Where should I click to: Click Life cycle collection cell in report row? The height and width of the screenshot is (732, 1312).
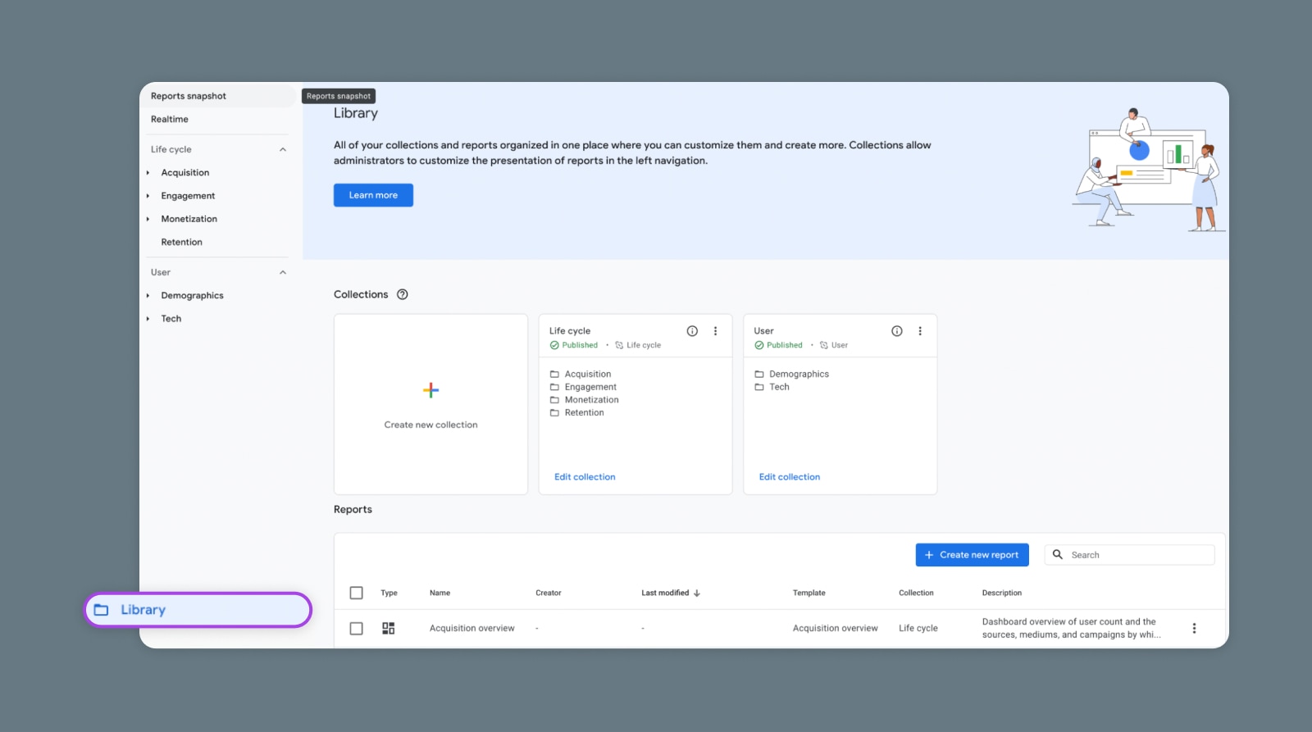tap(918, 628)
